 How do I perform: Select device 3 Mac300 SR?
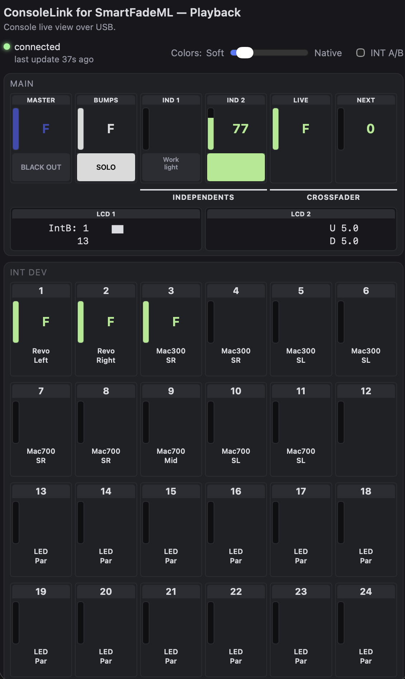coord(171,329)
